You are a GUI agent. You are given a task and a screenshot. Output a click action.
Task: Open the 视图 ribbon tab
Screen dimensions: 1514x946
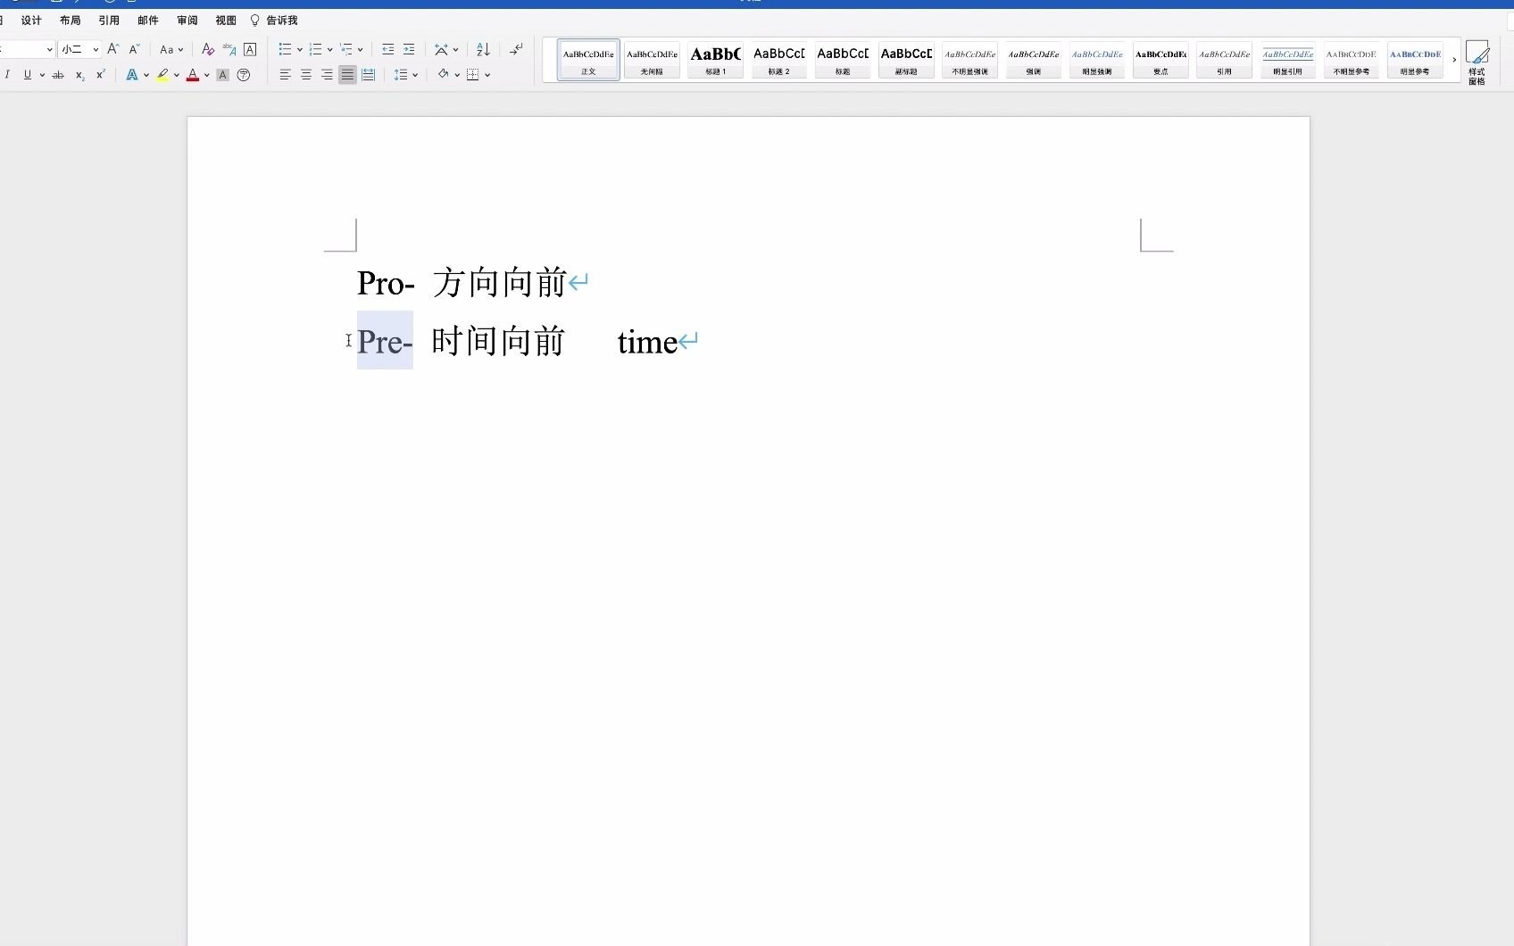[x=226, y=21]
